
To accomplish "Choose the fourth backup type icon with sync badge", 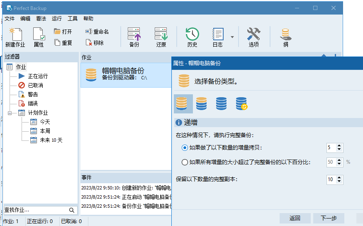I will (241, 103).
